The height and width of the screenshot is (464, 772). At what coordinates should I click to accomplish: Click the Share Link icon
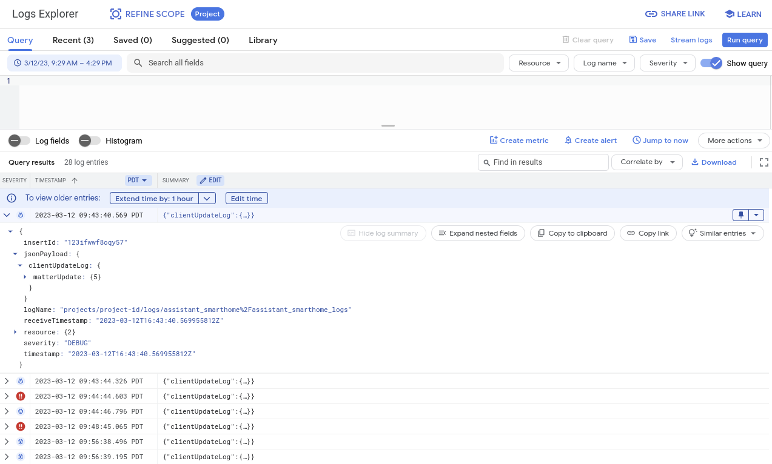651,13
